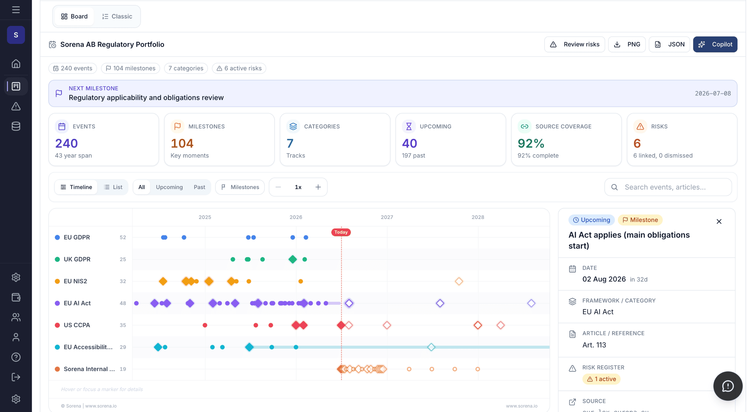
Task: Filter to Past events
Action: pos(199,187)
